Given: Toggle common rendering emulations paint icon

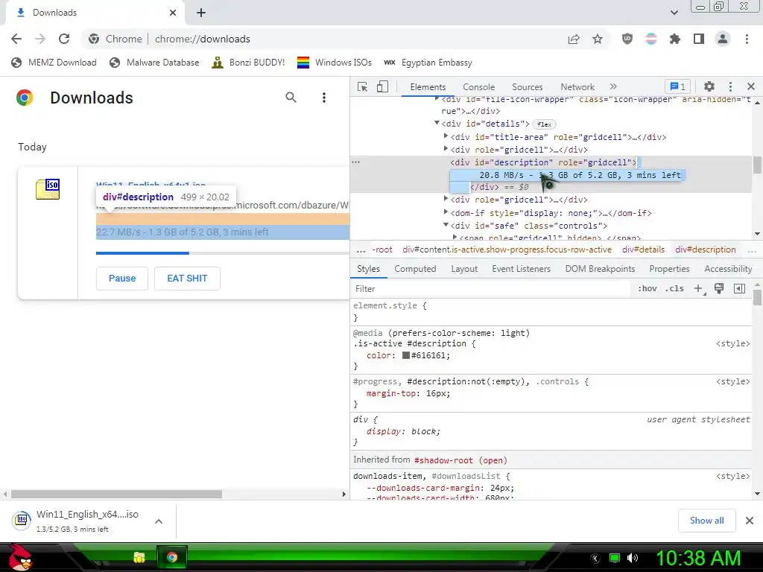Looking at the screenshot, I should point(719,288).
